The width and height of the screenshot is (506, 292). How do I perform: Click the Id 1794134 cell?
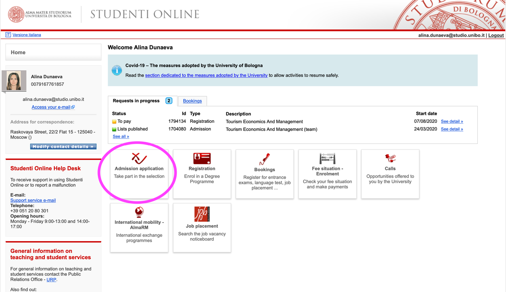coord(177,121)
